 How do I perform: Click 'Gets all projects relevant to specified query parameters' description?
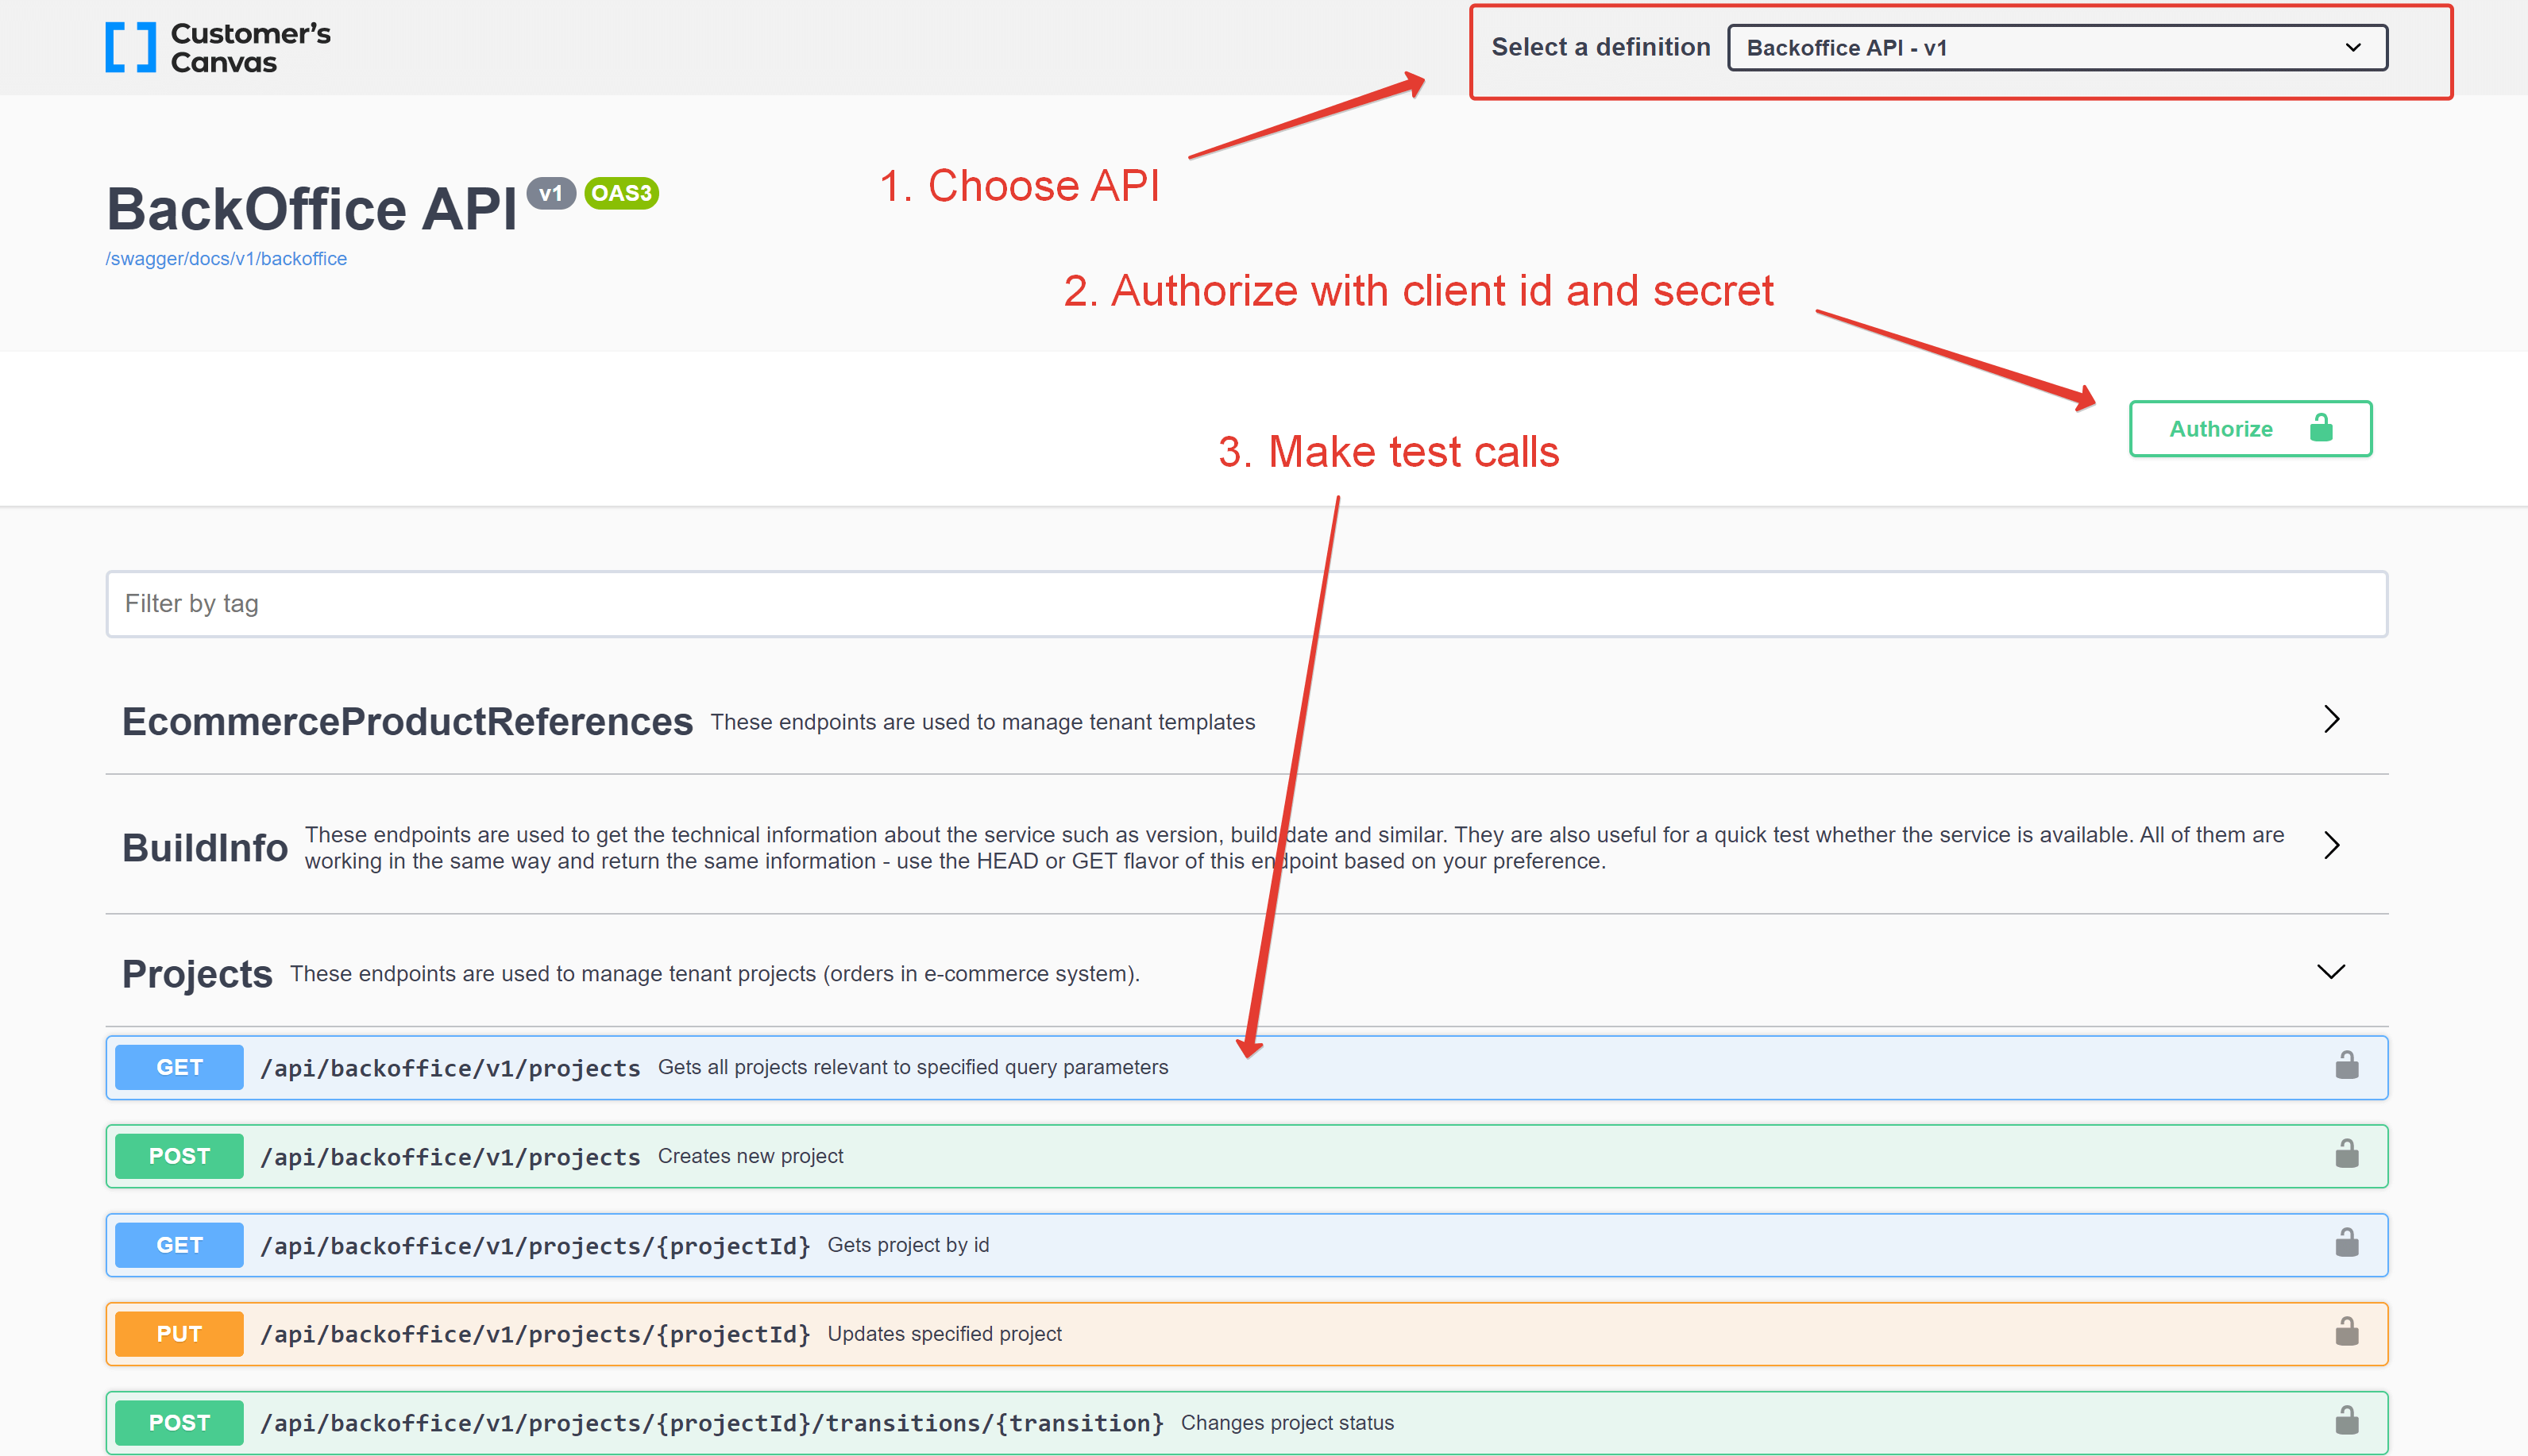click(913, 1068)
